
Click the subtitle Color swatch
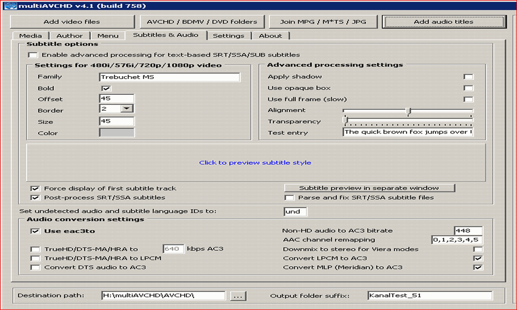click(117, 132)
